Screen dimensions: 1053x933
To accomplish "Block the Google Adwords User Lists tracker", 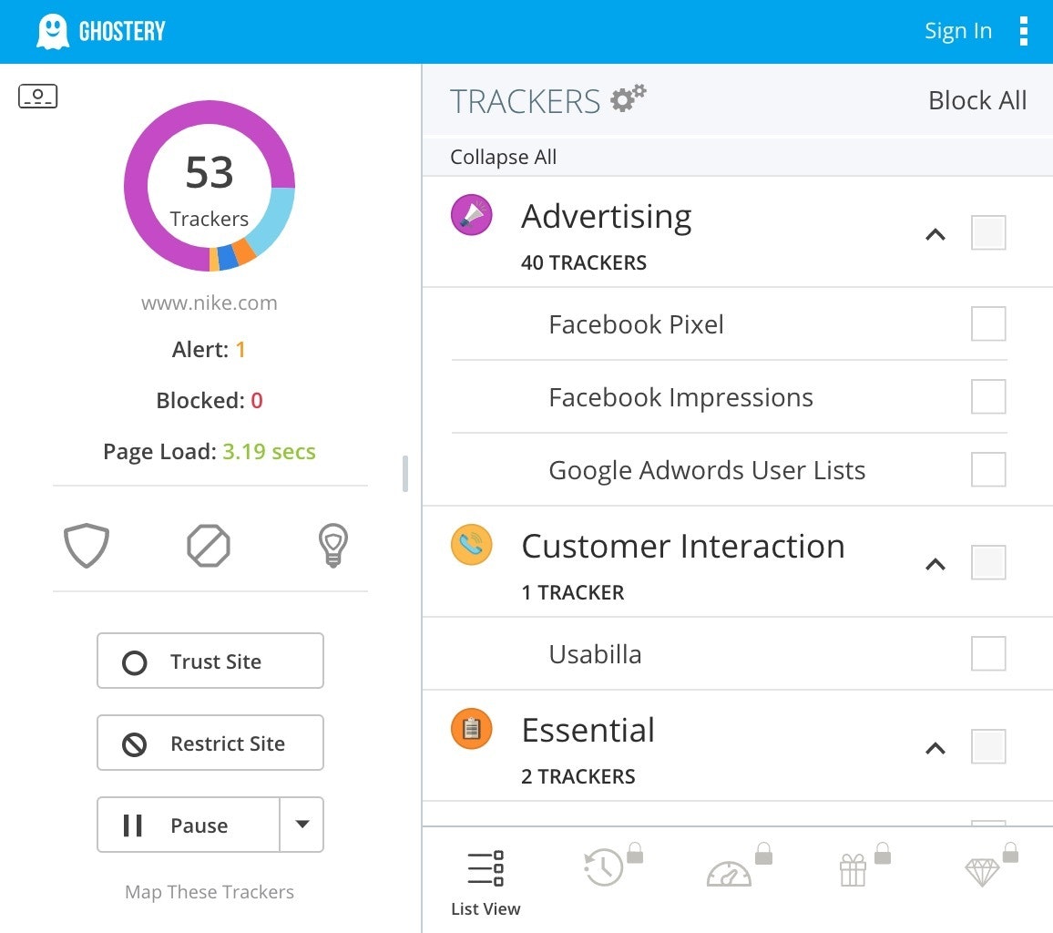I will 988,470.
